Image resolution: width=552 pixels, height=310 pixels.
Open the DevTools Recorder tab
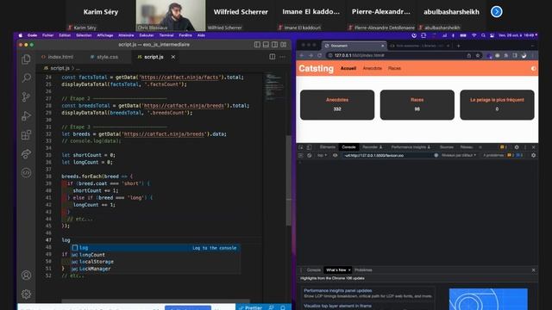[x=372, y=147]
